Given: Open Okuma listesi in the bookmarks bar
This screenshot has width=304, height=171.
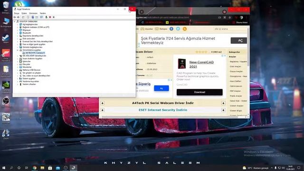Looking at the screenshot, I should (240, 22).
